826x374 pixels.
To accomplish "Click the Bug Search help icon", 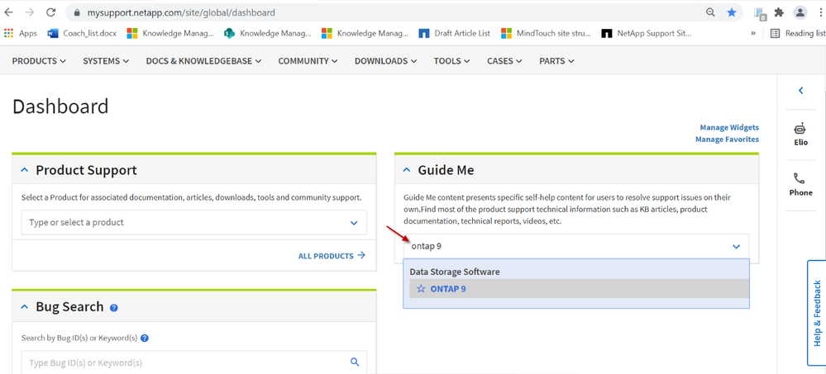I will (114, 308).
